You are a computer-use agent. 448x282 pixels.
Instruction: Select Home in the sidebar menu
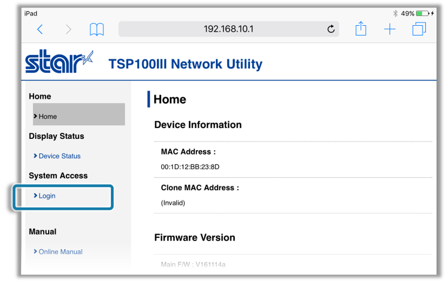click(x=48, y=117)
